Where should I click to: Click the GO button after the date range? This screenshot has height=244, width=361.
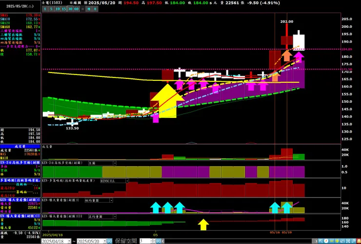[x=109, y=241]
